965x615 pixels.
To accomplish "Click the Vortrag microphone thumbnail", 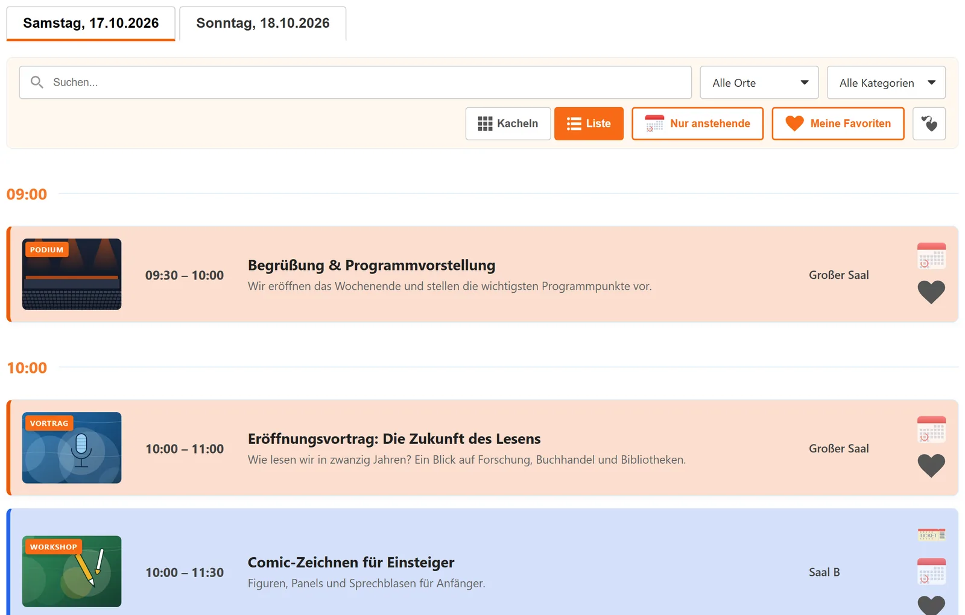I will point(72,448).
